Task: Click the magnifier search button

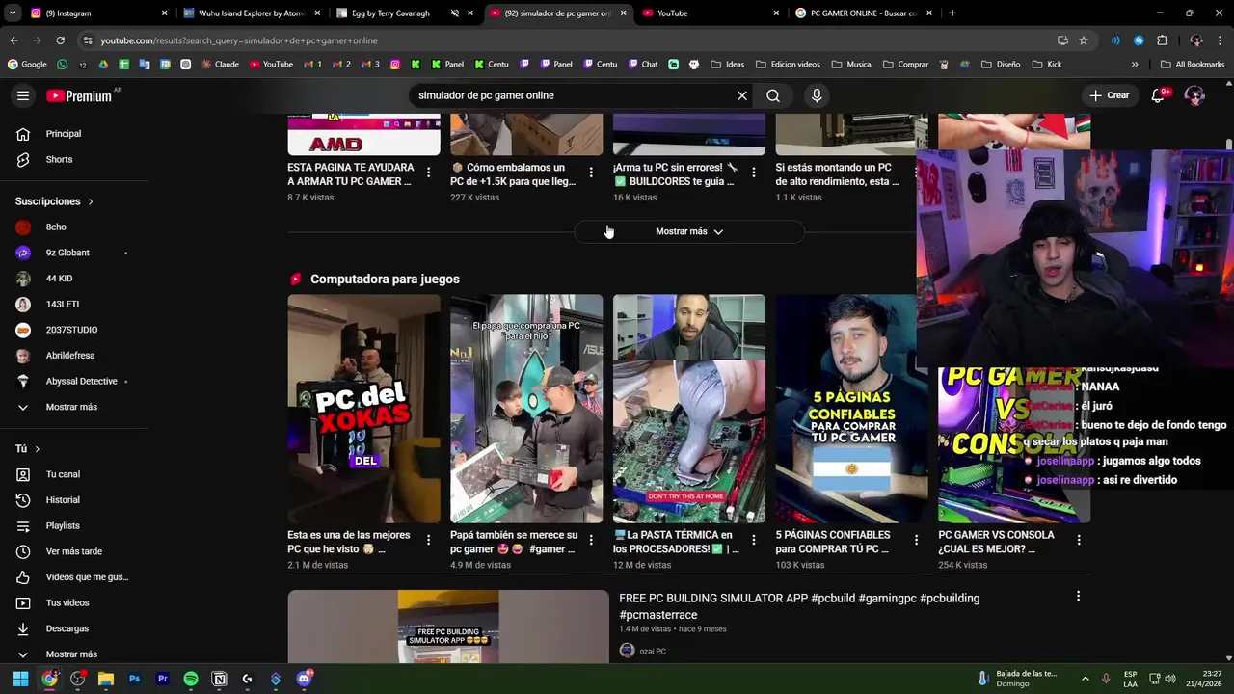Action: coord(773,95)
